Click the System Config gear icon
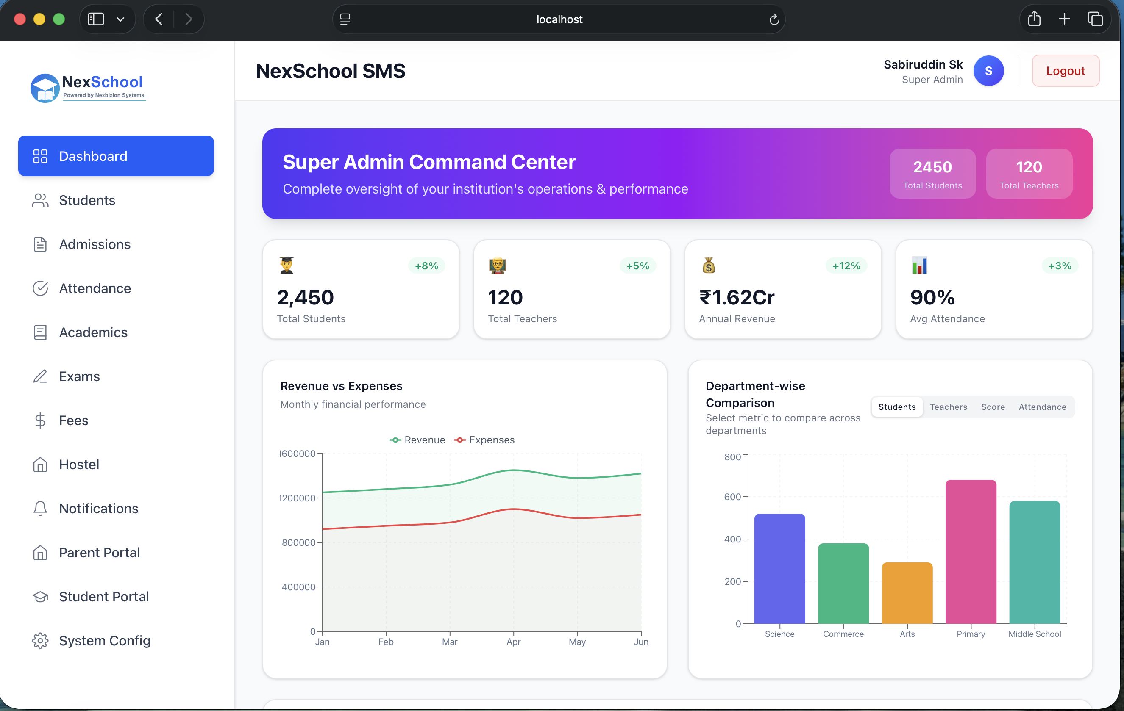The image size is (1124, 711). click(40, 641)
